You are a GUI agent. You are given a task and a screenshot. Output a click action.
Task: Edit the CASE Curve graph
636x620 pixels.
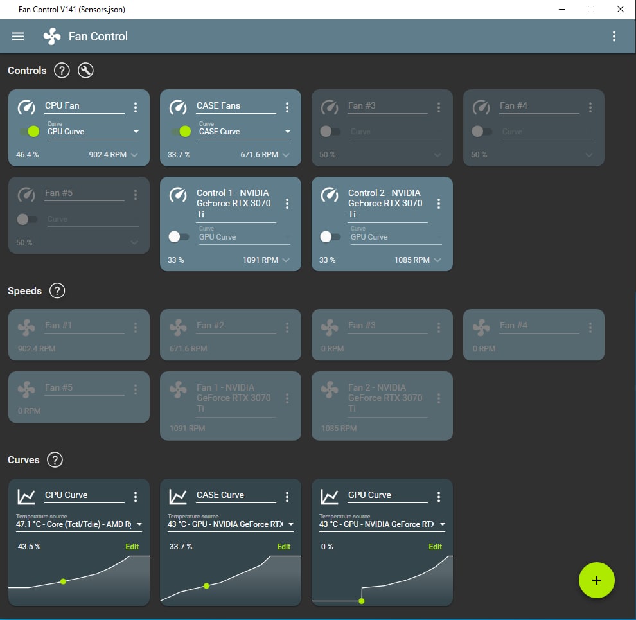pyautogui.click(x=283, y=547)
